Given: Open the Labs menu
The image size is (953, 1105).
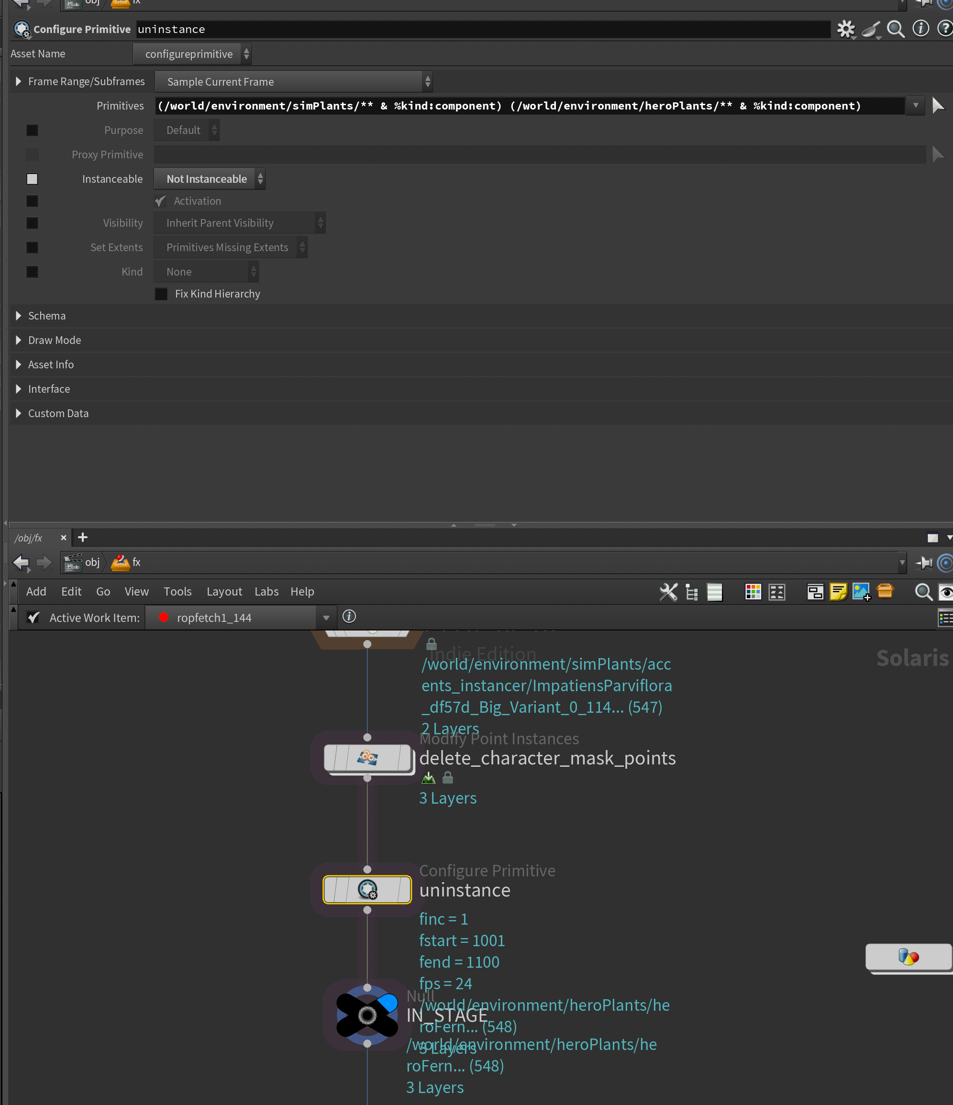Looking at the screenshot, I should tap(266, 591).
